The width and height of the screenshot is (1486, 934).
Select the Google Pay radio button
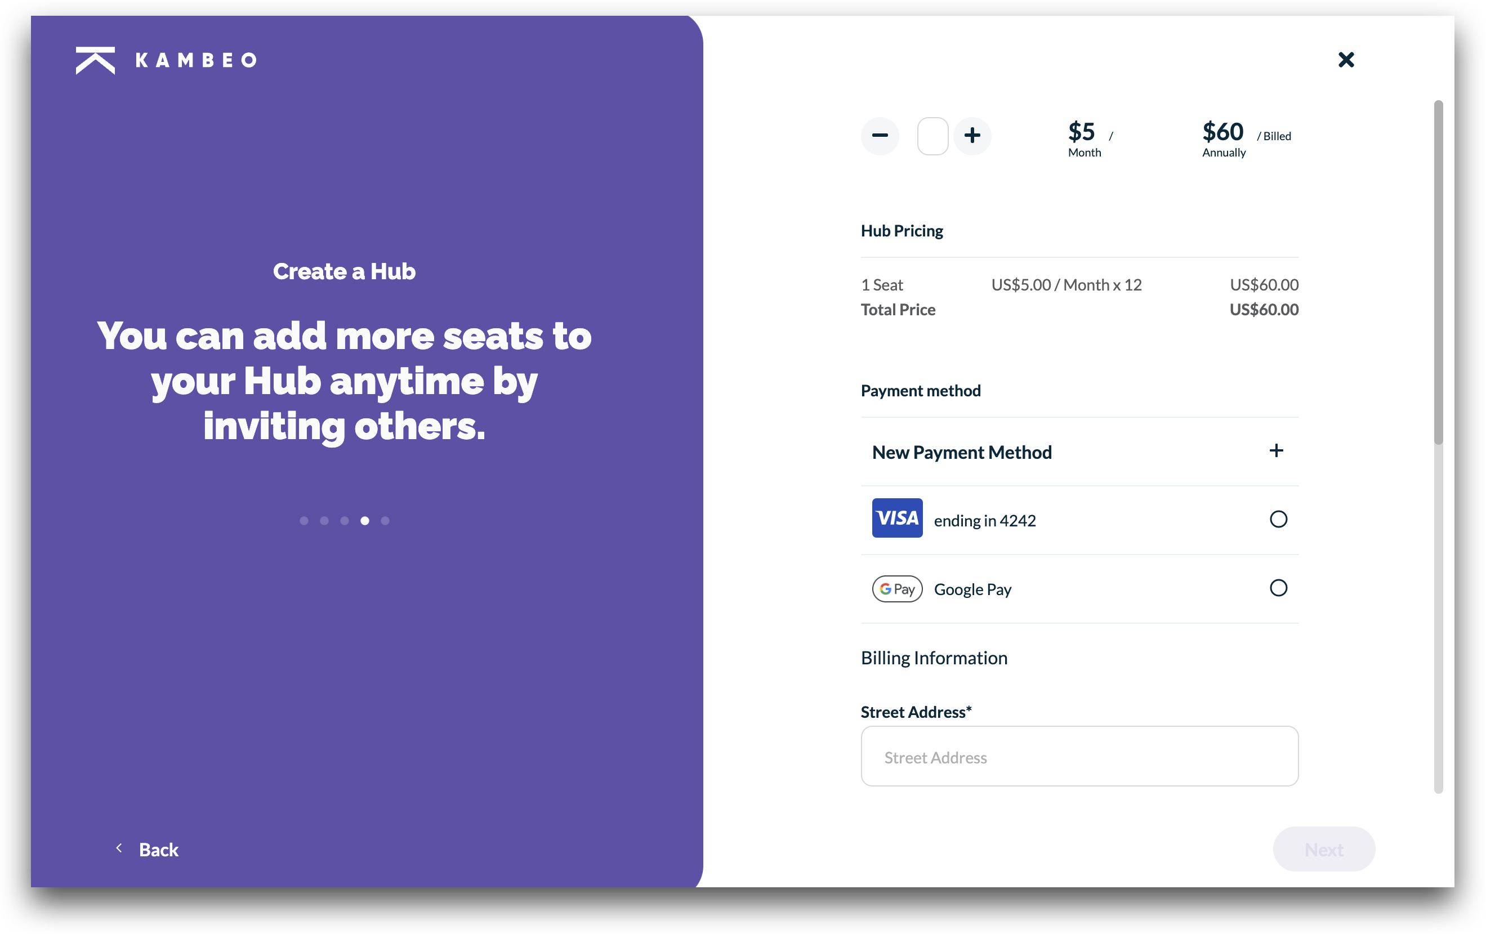[1278, 588]
